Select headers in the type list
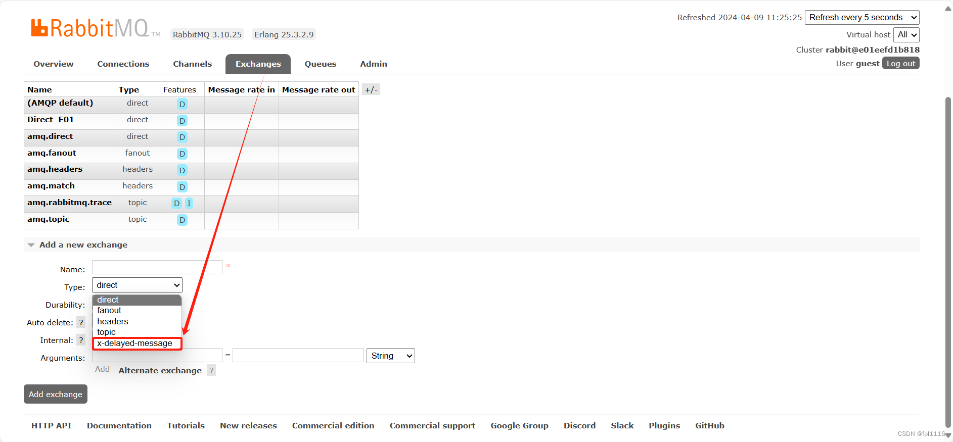The height and width of the screenshot is (442, 953). pos(137,321)
